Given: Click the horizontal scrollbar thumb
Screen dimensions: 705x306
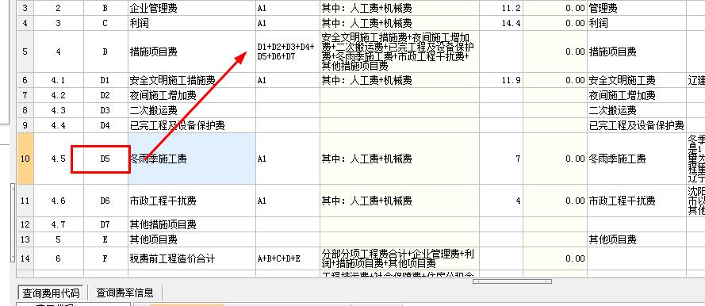Looking at the screenshot, I should pos(512,281).
